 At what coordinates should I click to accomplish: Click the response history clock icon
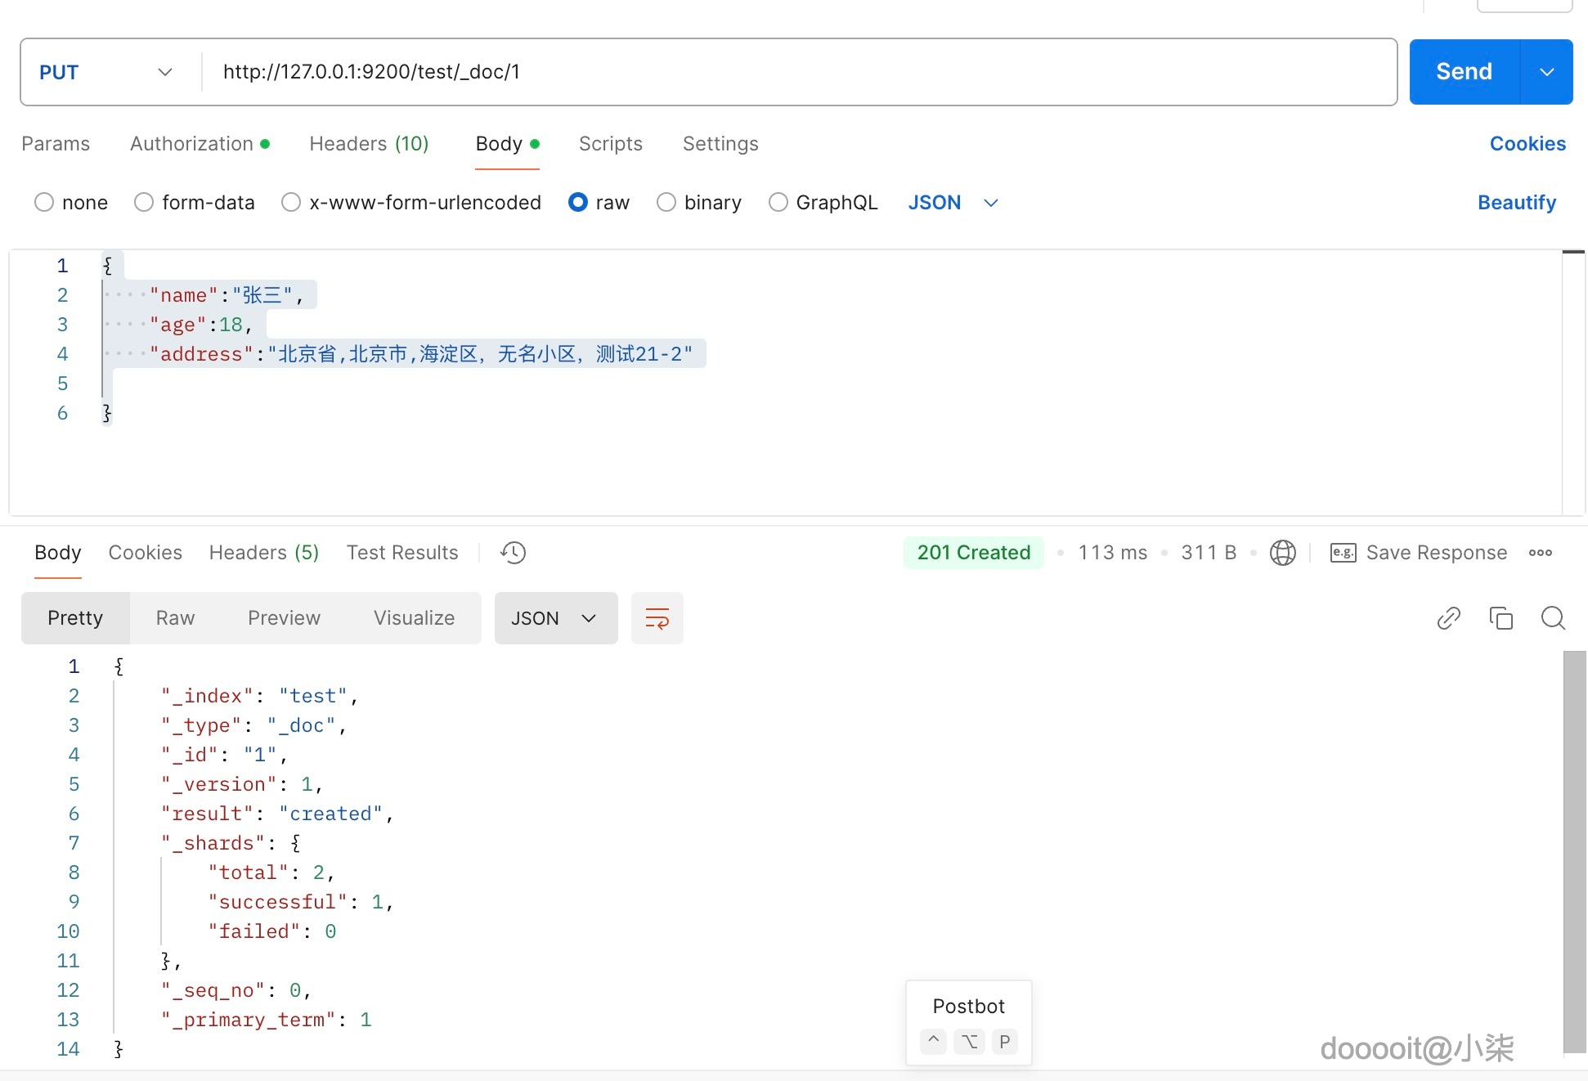[x=513, y=553]
